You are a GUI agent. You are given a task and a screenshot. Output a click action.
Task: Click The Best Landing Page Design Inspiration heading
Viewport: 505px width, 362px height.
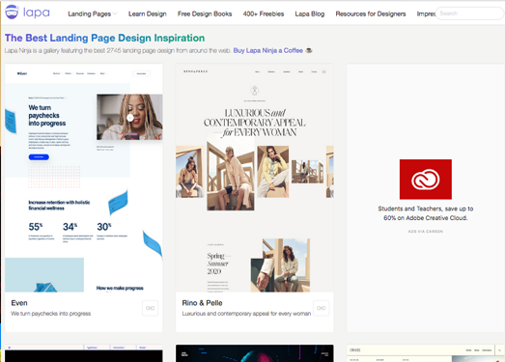[x=104, y=38]
